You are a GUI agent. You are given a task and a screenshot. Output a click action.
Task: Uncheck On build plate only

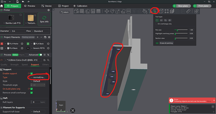pyautogui.click(x=32, y=89)
